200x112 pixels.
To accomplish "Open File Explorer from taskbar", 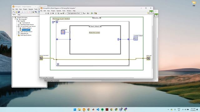I will click(x=79, y=110).
